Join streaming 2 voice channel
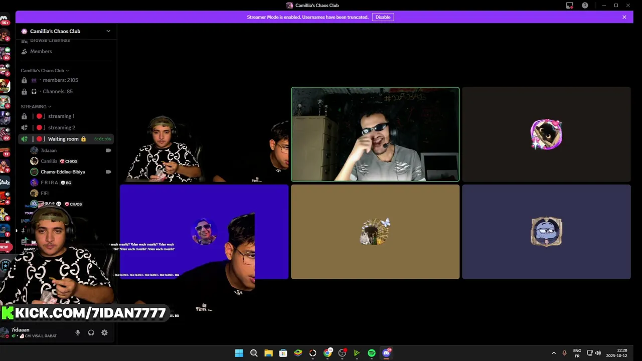 point(66,128)
